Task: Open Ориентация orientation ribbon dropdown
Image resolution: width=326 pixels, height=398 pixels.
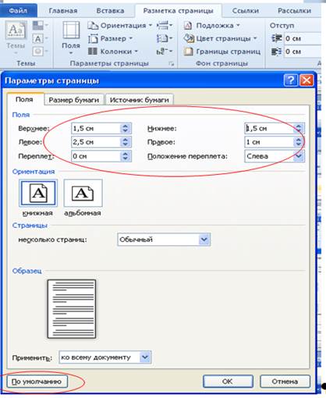Action: click(120, 26)
